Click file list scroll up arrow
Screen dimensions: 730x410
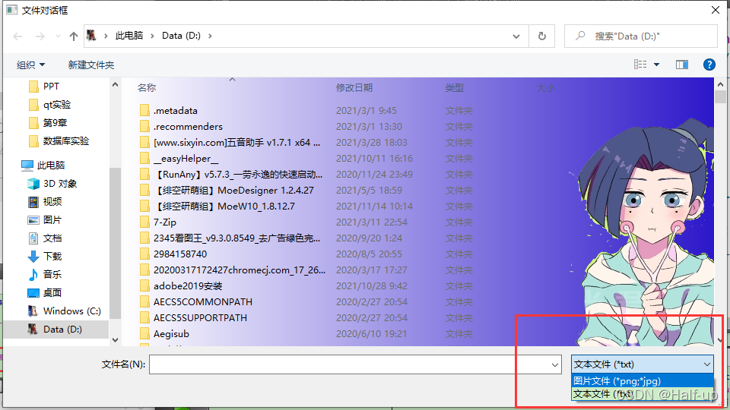pyautogui.click(x=720, y=85)
